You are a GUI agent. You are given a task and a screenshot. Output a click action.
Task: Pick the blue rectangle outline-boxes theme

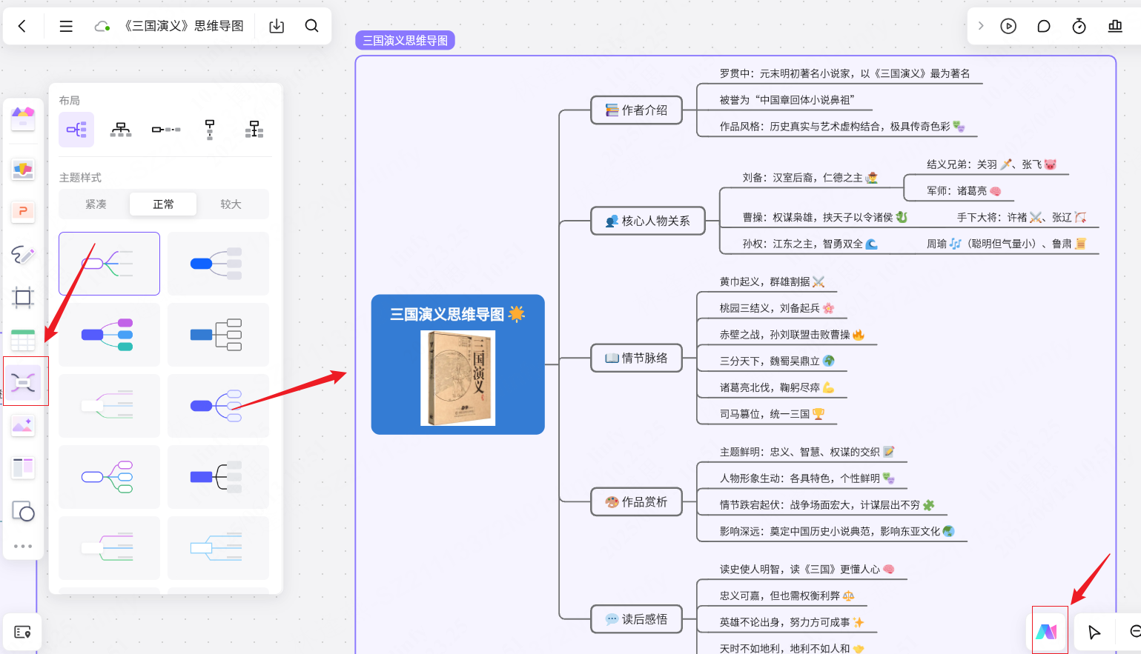218,335
